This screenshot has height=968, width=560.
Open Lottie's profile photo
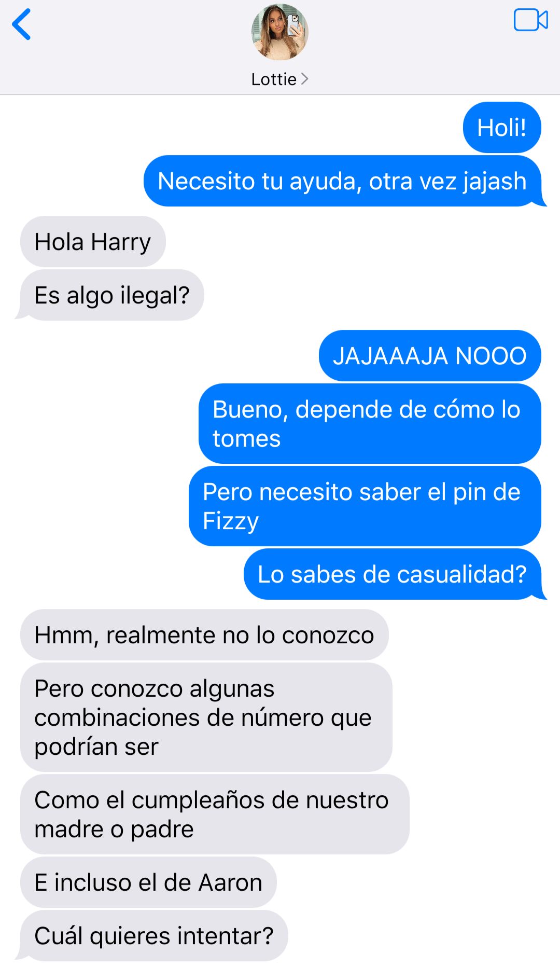click(280, 32)
